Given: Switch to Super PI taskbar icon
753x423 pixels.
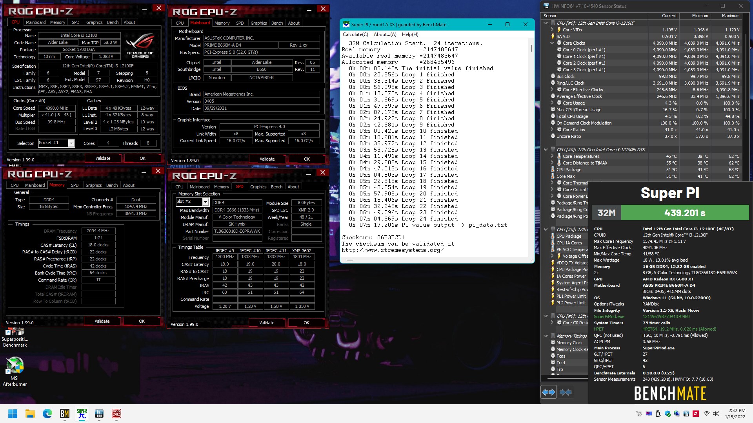Looking at the screenshot, I should point(82,414).
